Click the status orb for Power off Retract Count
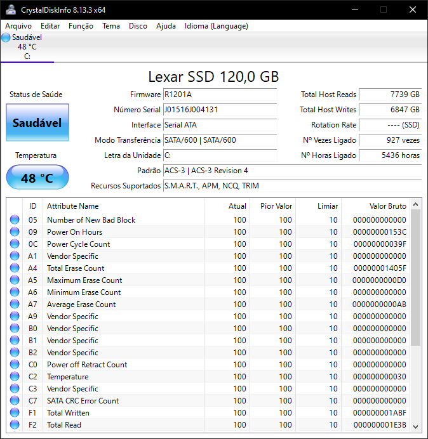The width and height of the screenshot is (428, 439). click(15, 364)
